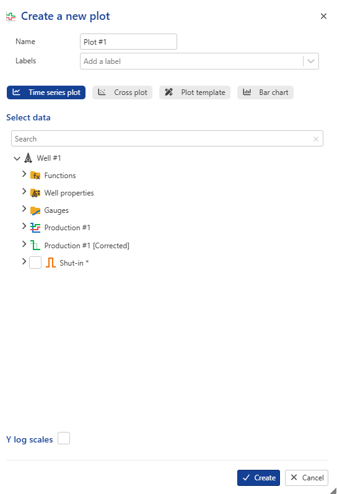The width and height of the screenshot is (337, 494).
Task: Click the orange Shut-in pulse icon
Action: pos(51,263)
